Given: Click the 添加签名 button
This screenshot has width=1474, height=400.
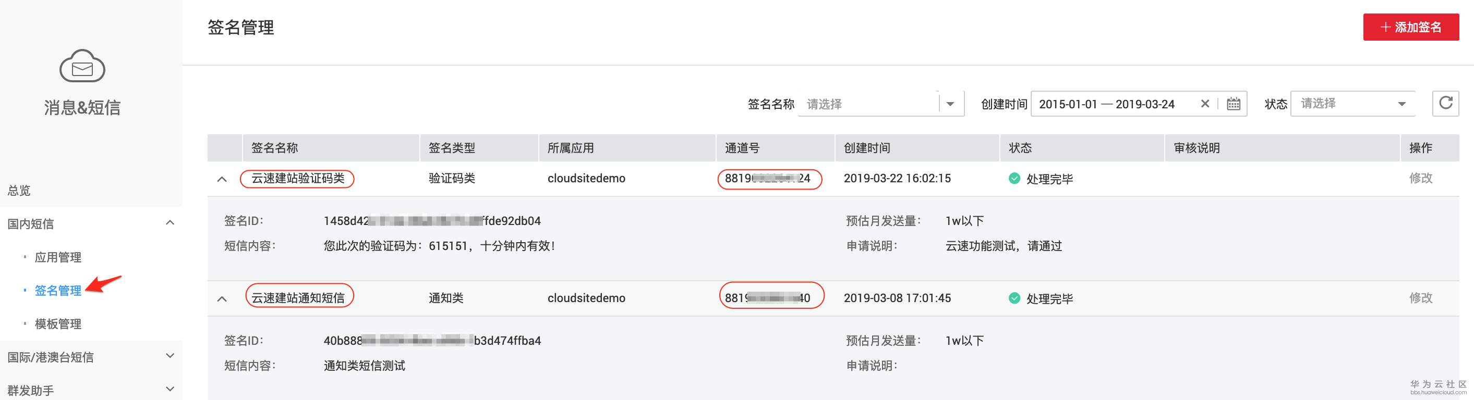Looking at the screenshot, I should coord(1410,27).
